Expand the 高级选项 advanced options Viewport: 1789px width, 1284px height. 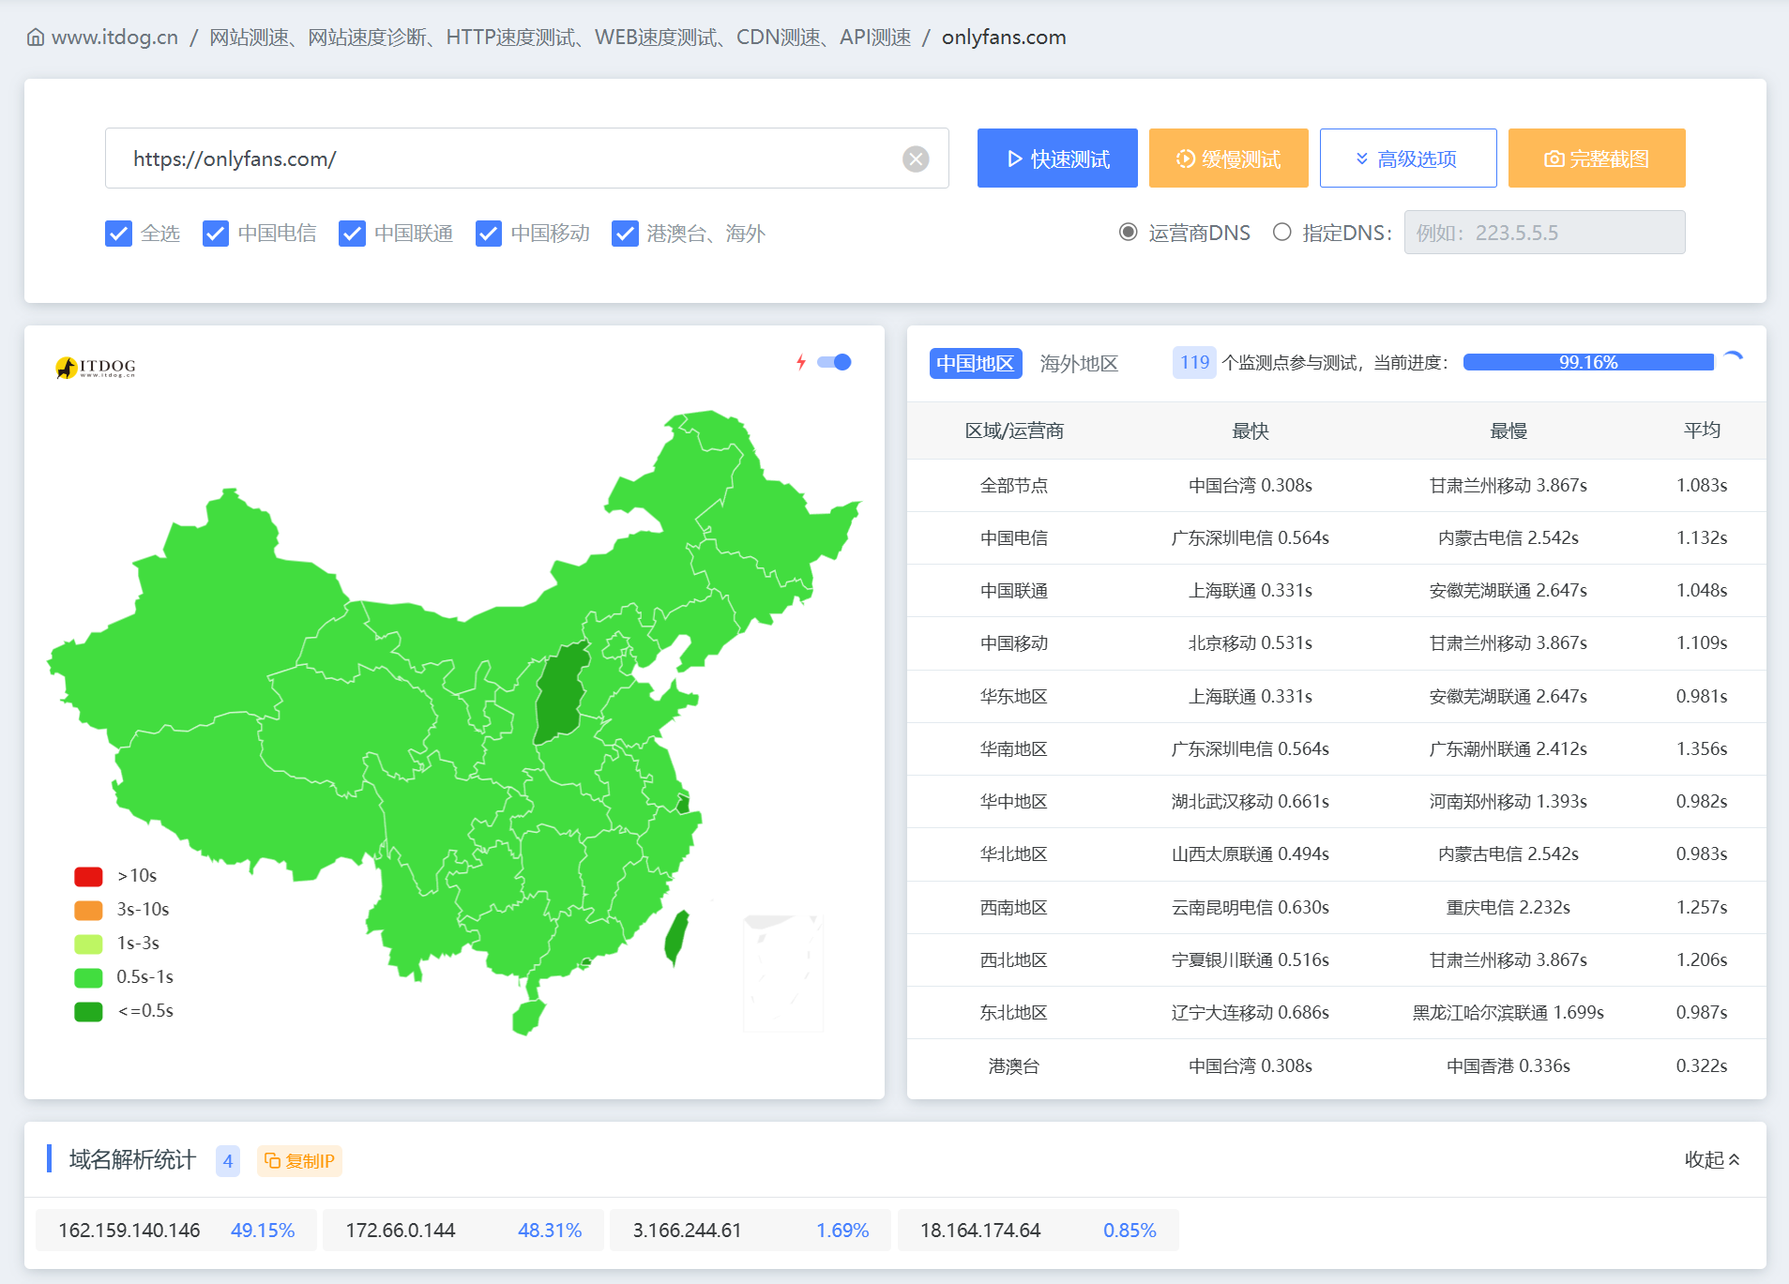(x=1407, y=159)
